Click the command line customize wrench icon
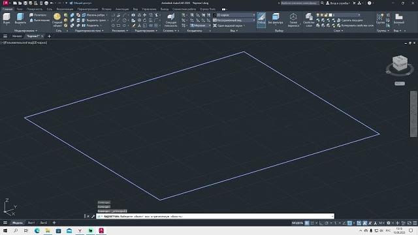Screen dimensions: 418x235 pyautogui.click(x=93, y=216)
